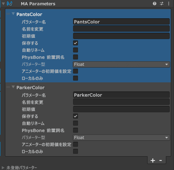Click the PantsColor パラメーター名 field
Image resolution: width=174 pixels, height=170 pixels.
click(x=121, y=22)
